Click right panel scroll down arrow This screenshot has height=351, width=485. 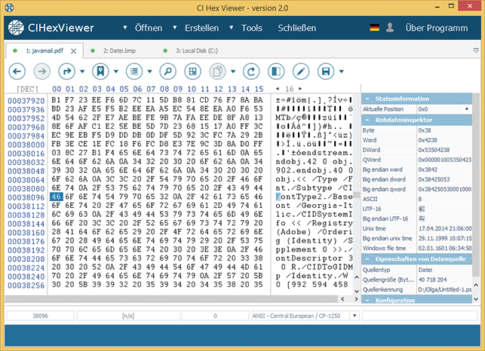click(476, 299)
